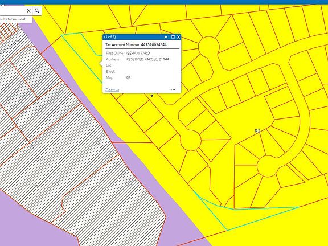Click the search magnifier icon
The image size is (328, 246).
pos(37,11)
